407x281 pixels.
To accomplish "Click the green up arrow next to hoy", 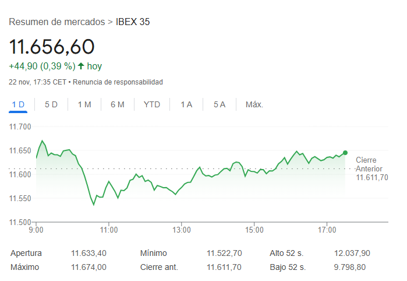I will [x=80, y=66].
